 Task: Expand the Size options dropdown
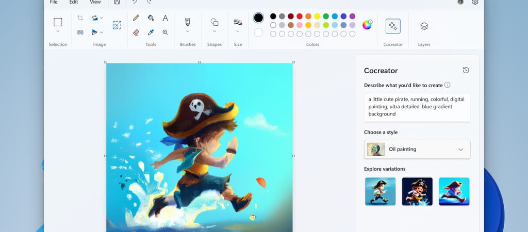[x=238, y=31]
